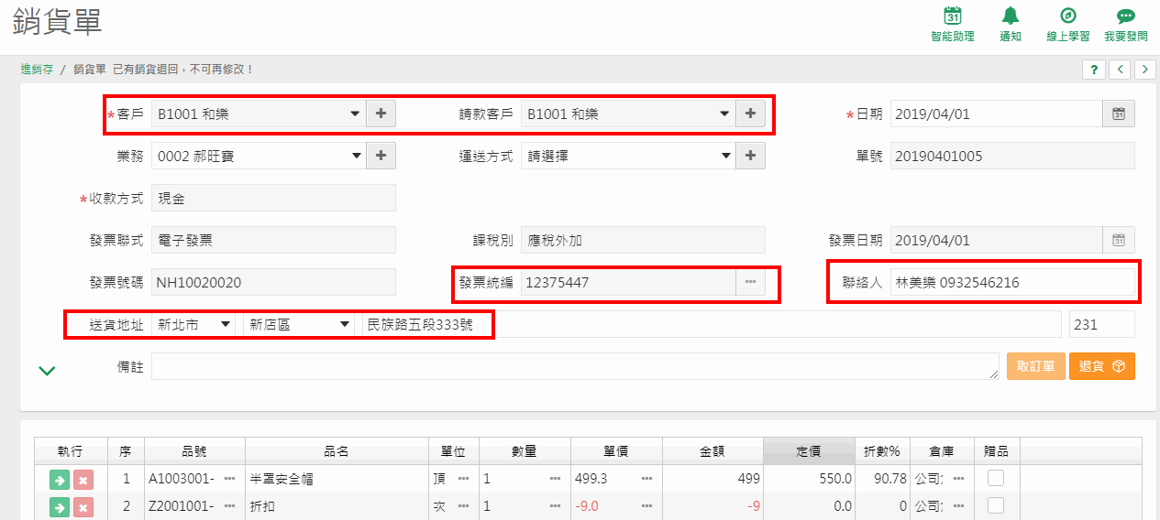Open 單價 ellipsis beside 499.3
The image size is (1160, 520).
tap(646, 479)
